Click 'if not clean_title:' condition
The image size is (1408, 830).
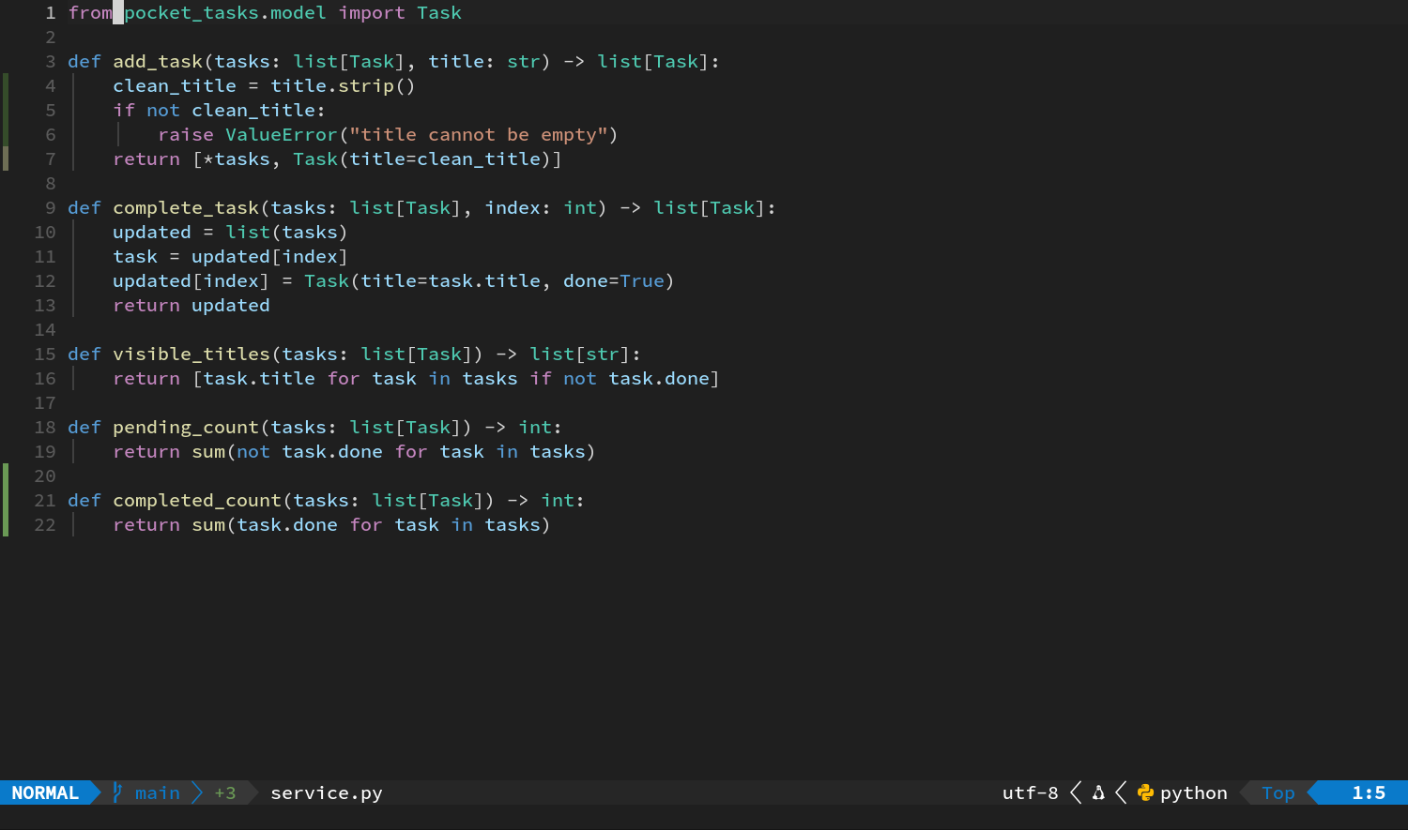click(220, 111)
